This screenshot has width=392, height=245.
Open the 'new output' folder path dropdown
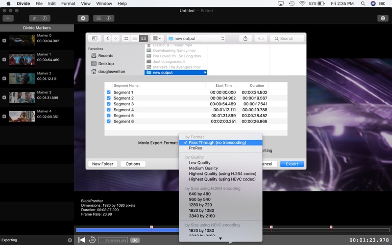[x=196, y=38]
